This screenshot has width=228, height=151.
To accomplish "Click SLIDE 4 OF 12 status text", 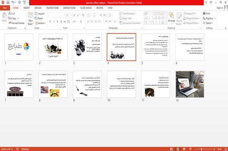I will click(7, 149).
